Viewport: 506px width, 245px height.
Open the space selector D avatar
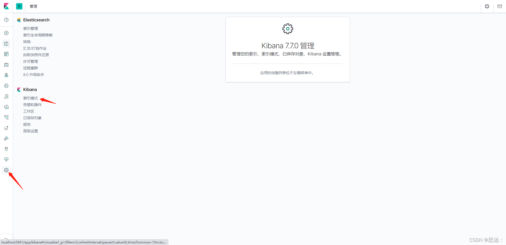[19, 6]
